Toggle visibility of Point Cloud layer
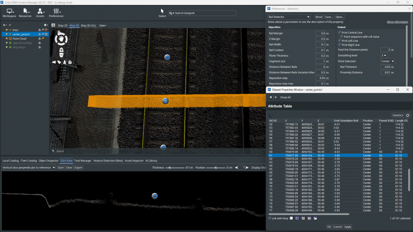Image resolution: width=413 pixels, height=232 pixels. point(7,39)
